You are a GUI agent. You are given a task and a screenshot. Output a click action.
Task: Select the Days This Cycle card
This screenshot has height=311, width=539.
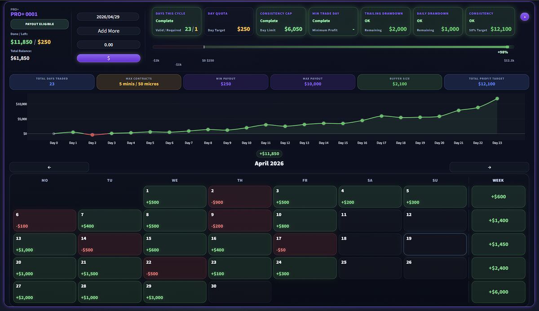click(177, 22)
